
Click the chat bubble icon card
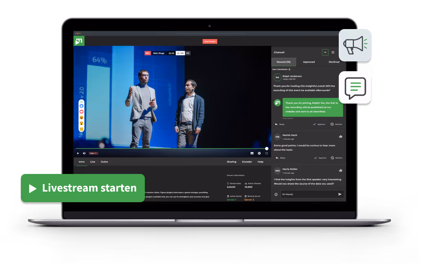coord(355,88)
